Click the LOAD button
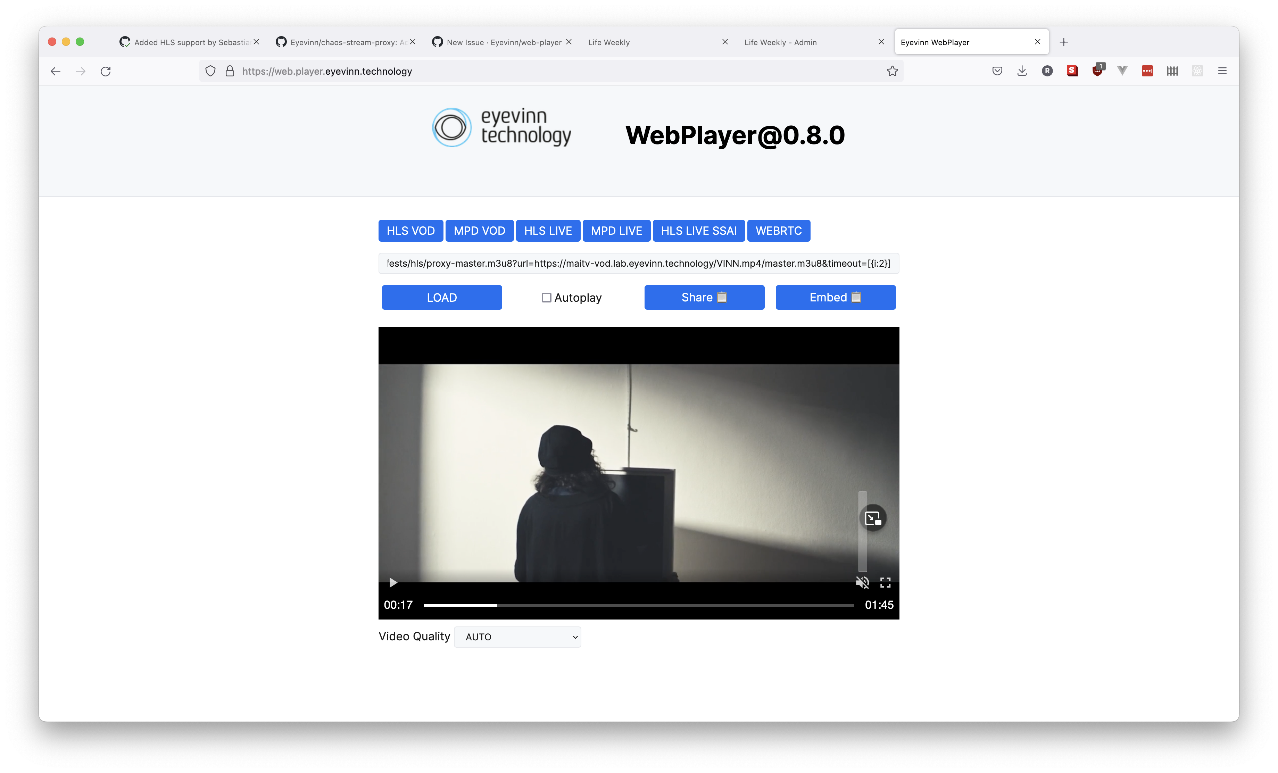Image resolution: width=1278 pixels, height=773 pixels. [442, 297]
